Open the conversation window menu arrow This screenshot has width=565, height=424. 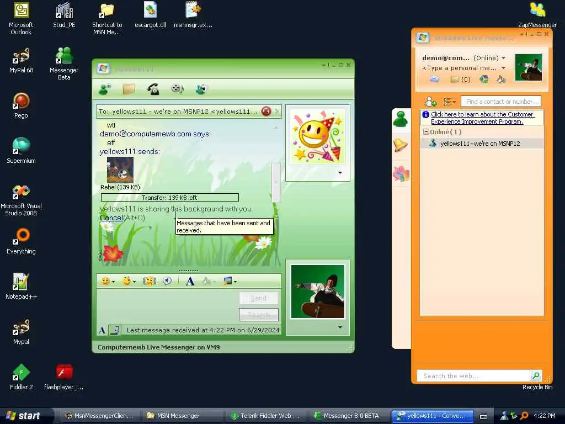[323, 65]
